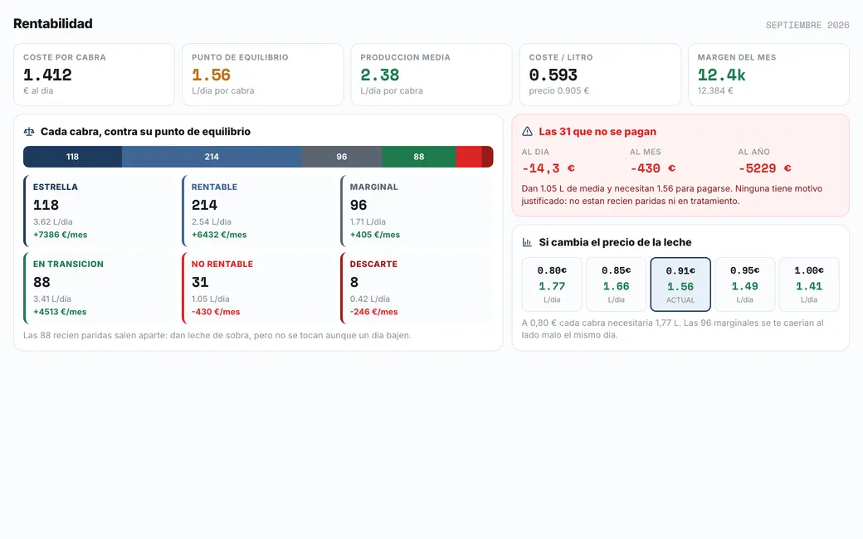Click the +405 €/mes value
The image size is (863, 539).
point(375,235)
